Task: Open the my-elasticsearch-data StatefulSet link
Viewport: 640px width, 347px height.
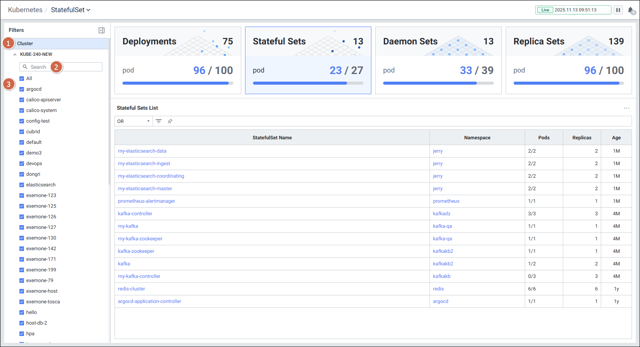Action: pos(142,151)
